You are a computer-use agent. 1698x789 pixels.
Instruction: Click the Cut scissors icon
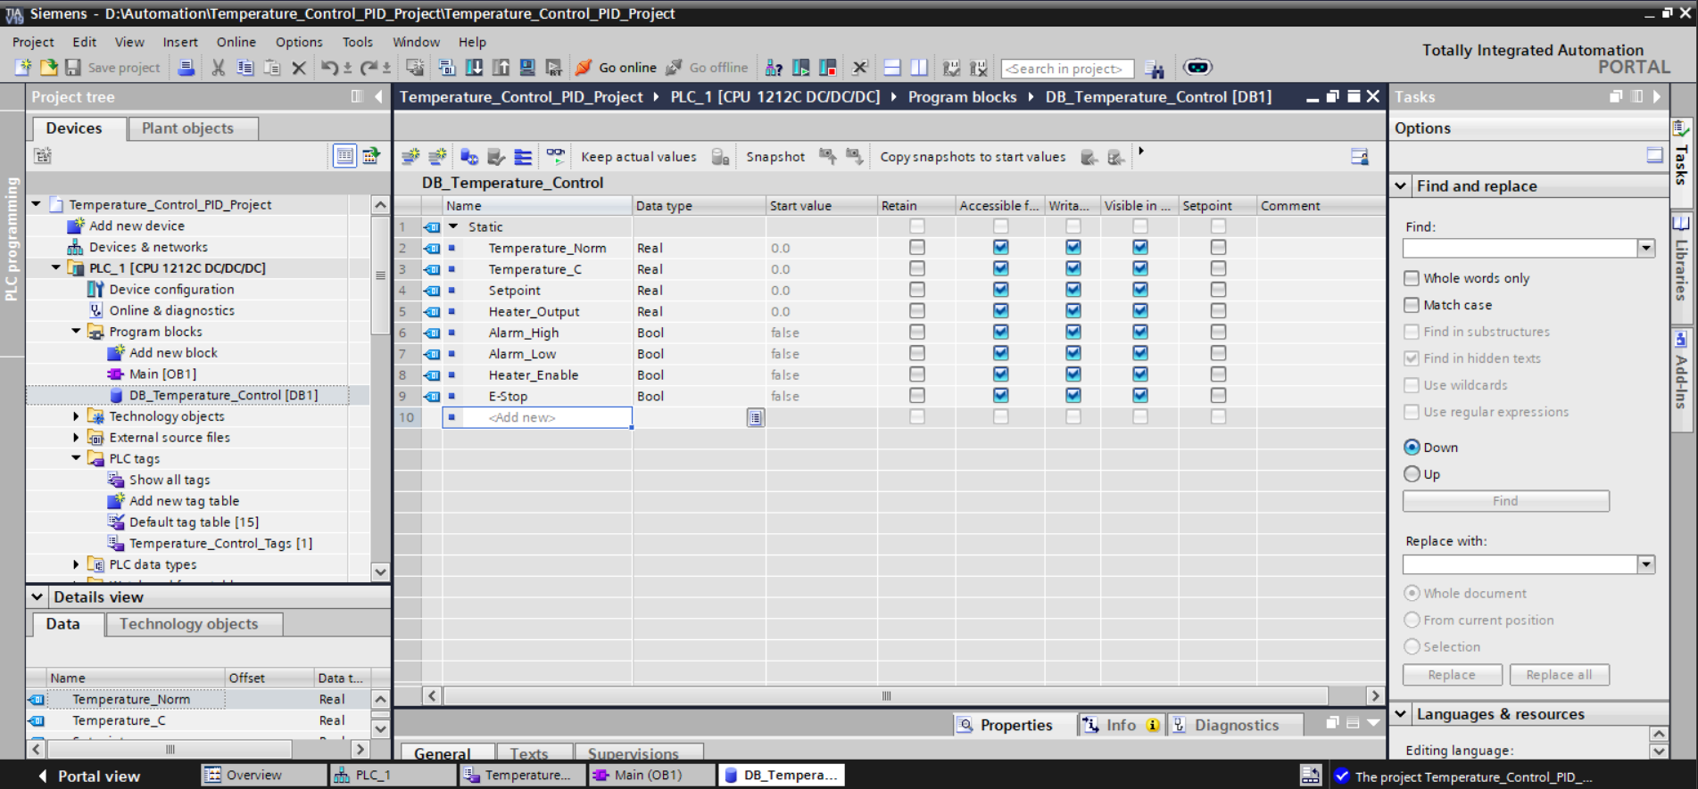click(218, 68)
